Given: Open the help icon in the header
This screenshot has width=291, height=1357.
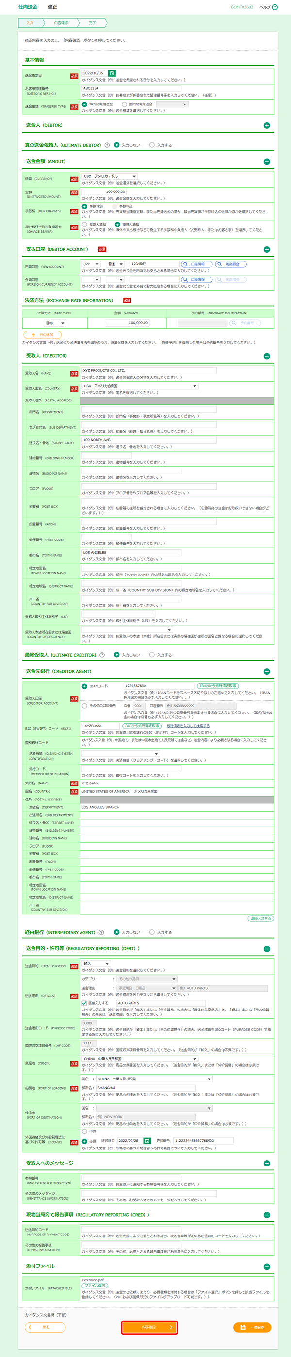Looking at the screenshot, I should pos(275,7).
